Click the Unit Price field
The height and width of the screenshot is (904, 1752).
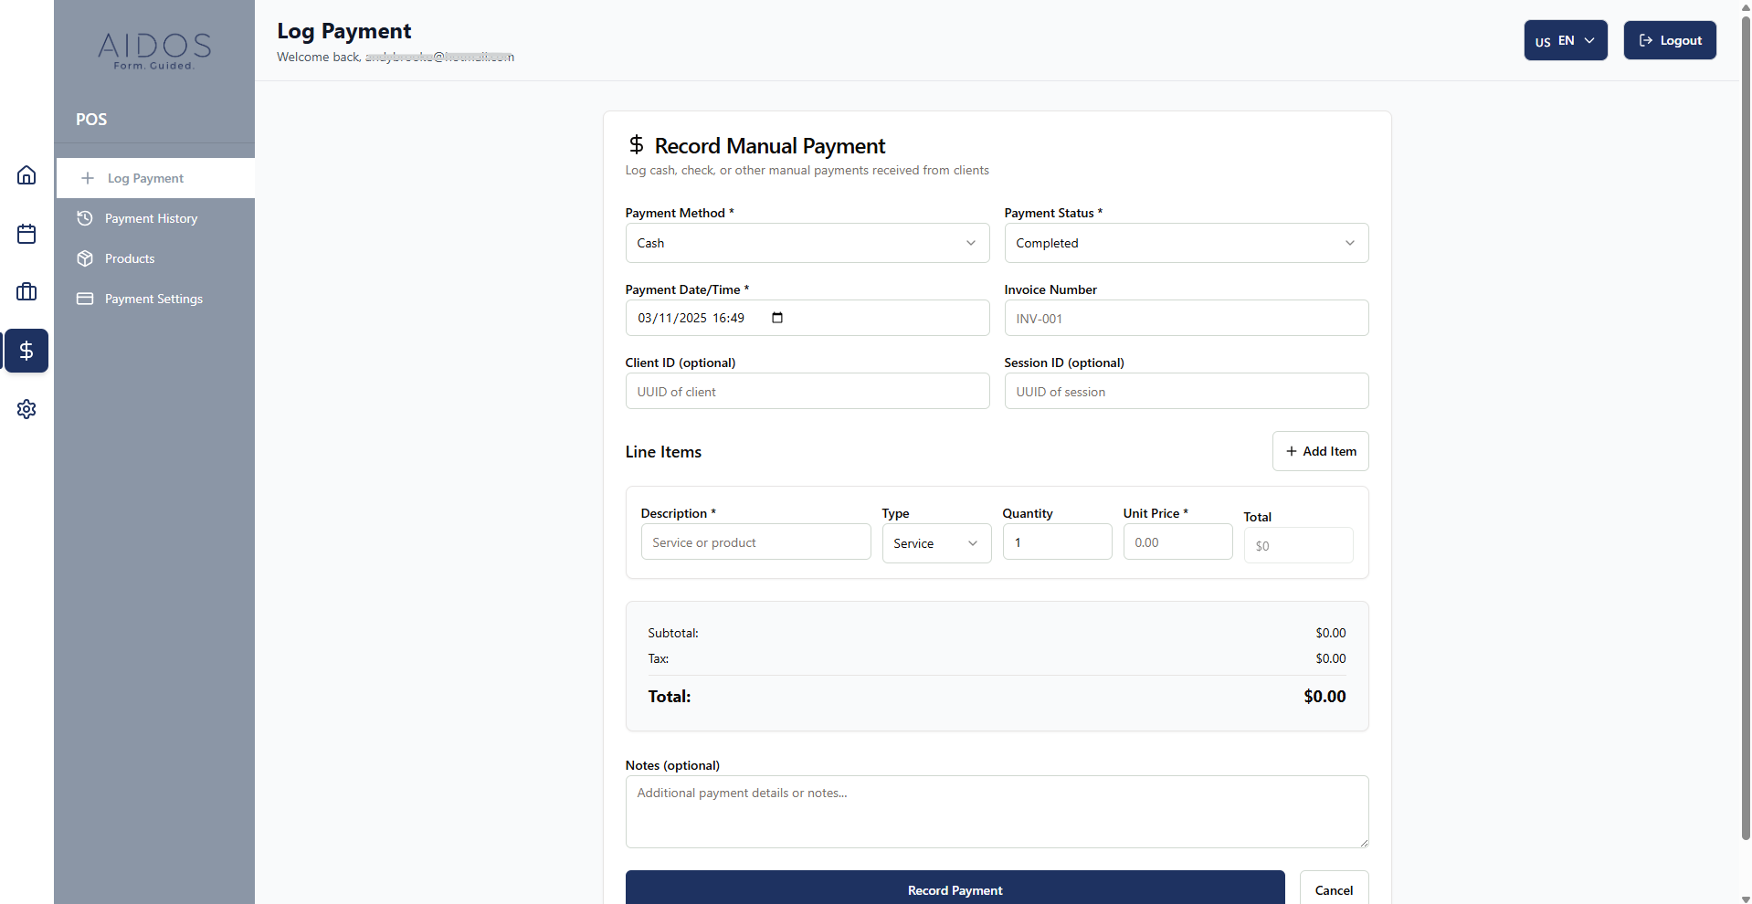(x=1177, y=541)
